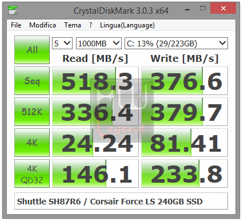Start the 512K benchmark test

pyautogui.click(x=32, y=112)
